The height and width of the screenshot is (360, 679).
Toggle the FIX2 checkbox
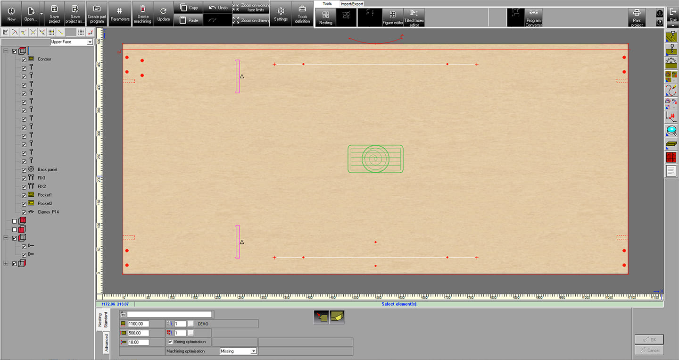[24, 187]
